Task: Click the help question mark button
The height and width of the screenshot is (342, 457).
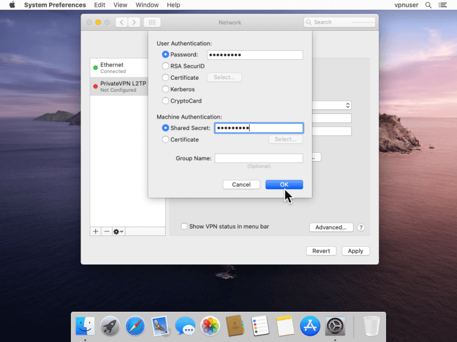Action: 361,227
